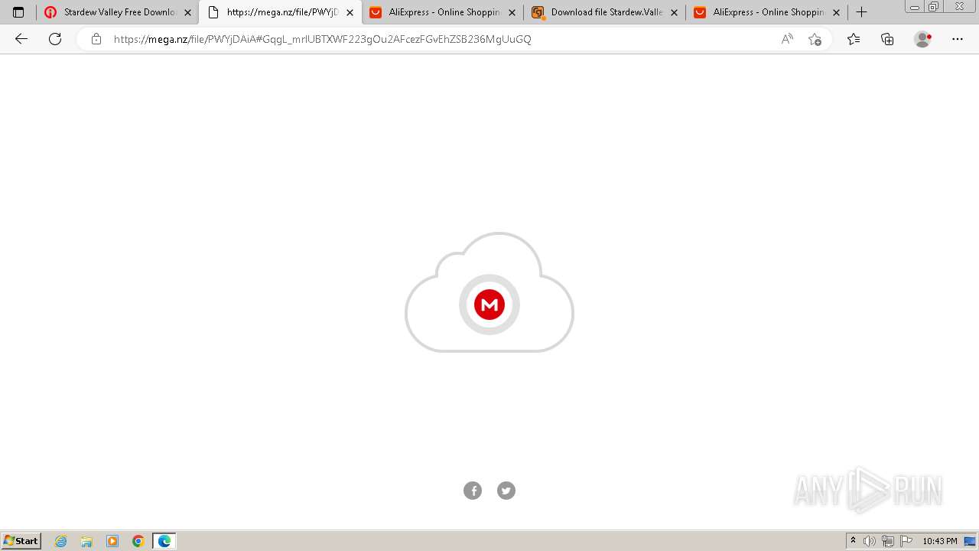Show desktop via taskbar corner icon
The width and height of the screenshot is (979, 551).
[x=971, y=541]
